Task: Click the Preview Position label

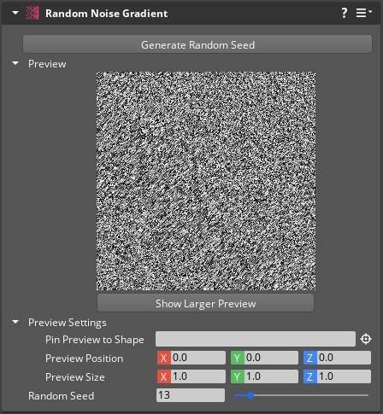Action: [85, 358]
